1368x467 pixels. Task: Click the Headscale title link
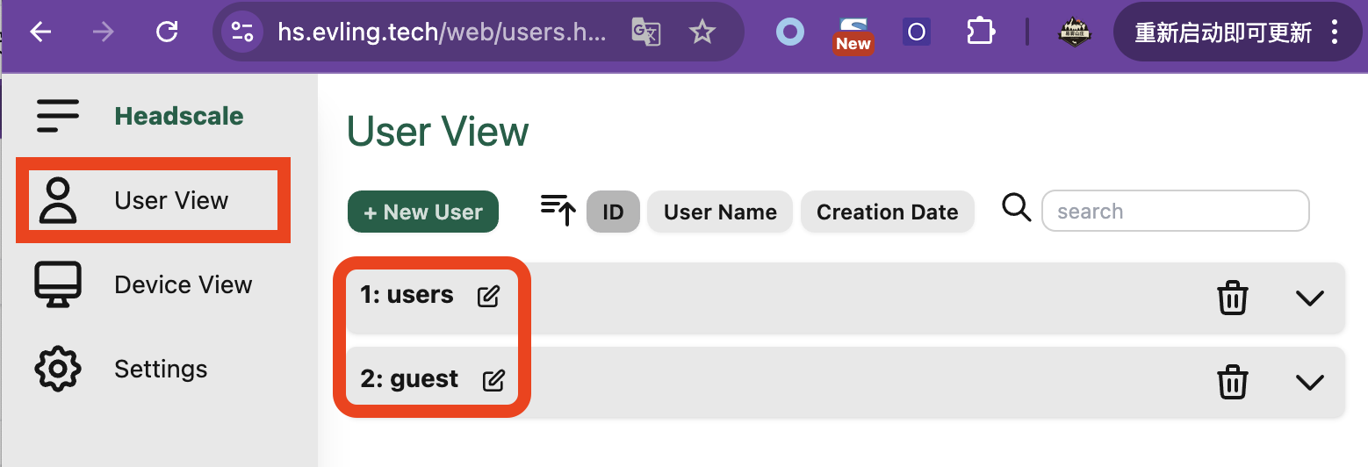pos(179,116)
